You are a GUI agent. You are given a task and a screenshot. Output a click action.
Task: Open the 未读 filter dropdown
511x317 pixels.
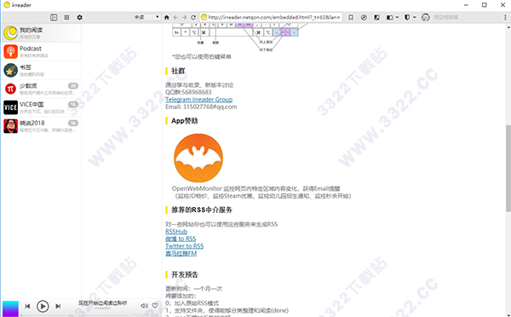146,17
